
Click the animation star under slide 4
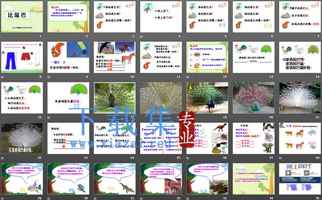pos(141,37)
